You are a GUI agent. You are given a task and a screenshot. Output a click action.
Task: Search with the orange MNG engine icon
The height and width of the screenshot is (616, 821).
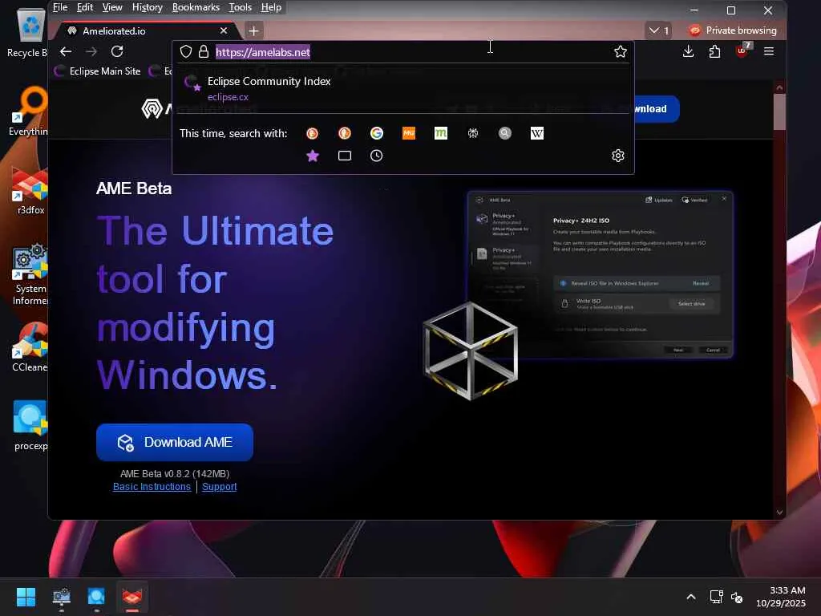(408, 133)
